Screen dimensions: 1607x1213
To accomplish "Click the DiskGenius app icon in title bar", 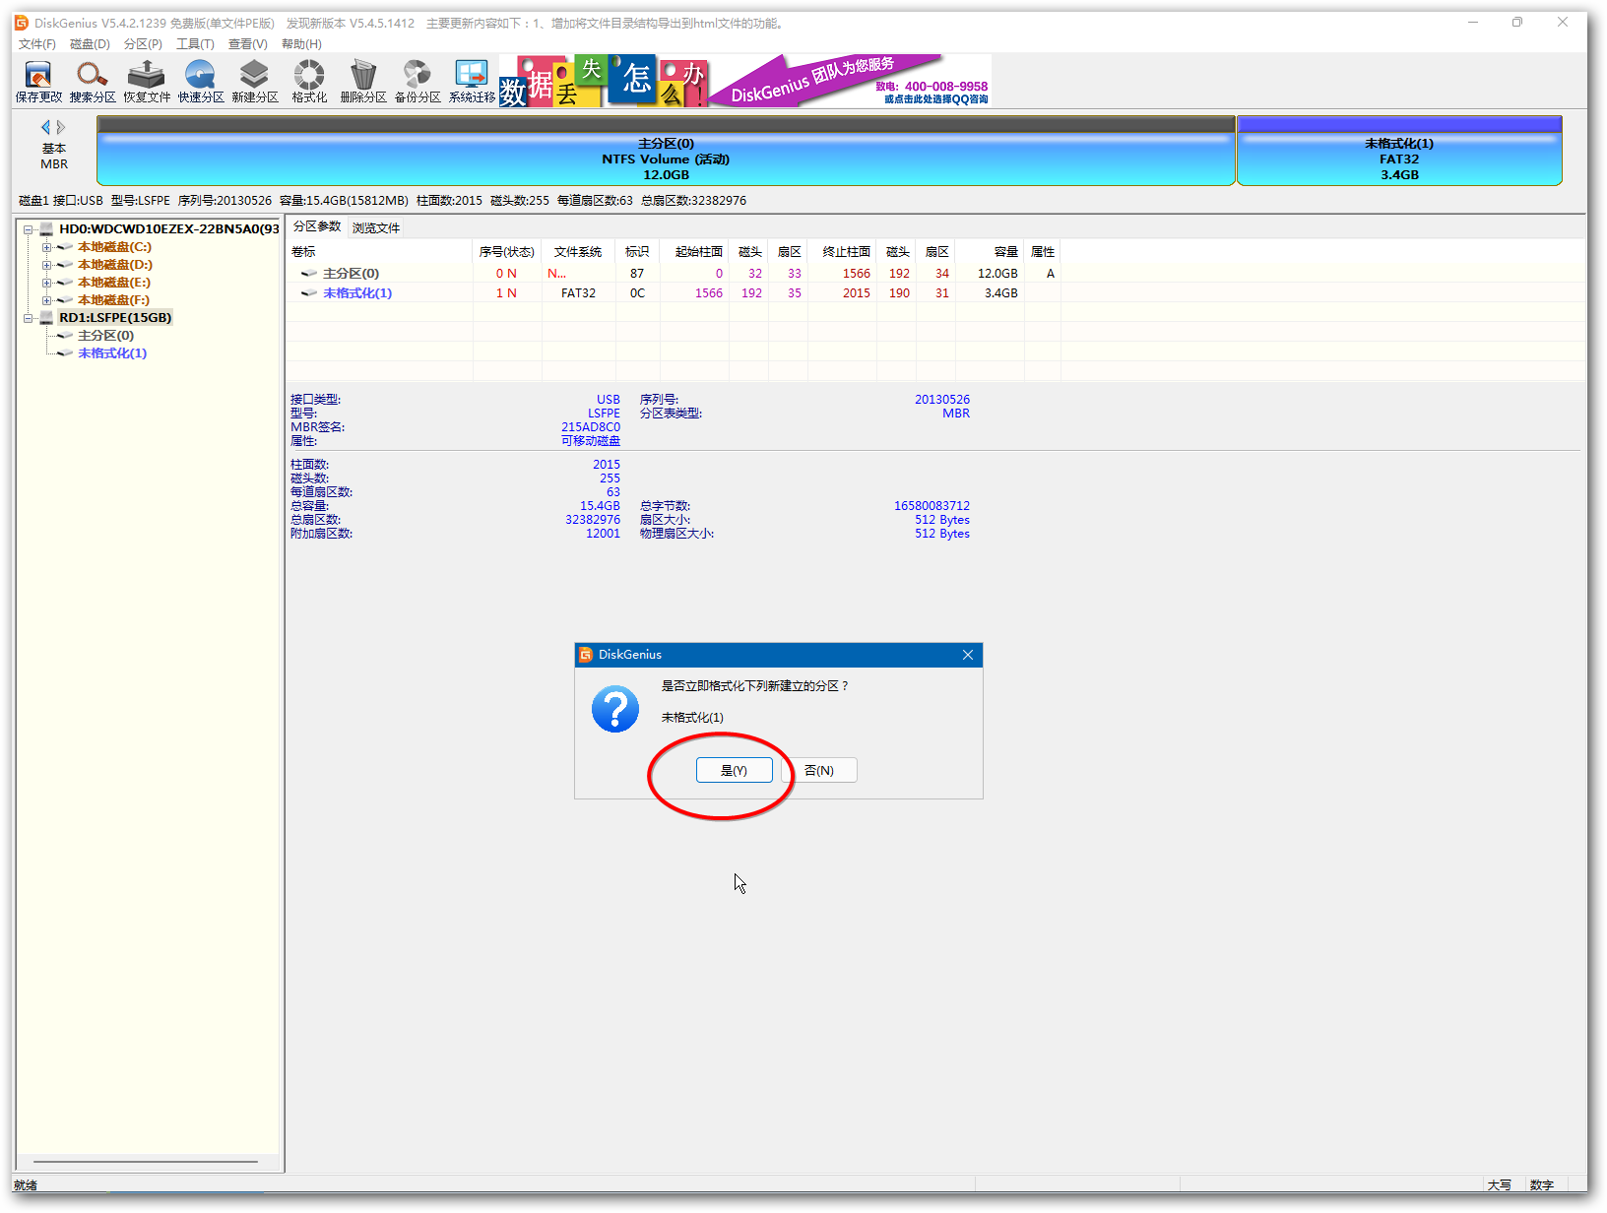I will pos(22,23).
